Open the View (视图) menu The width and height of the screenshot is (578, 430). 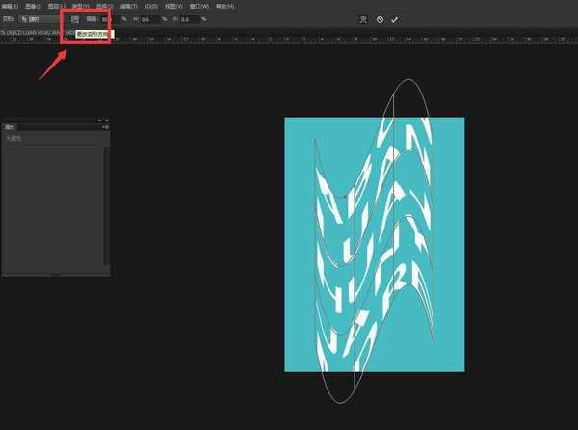click(x=173, y=6)
